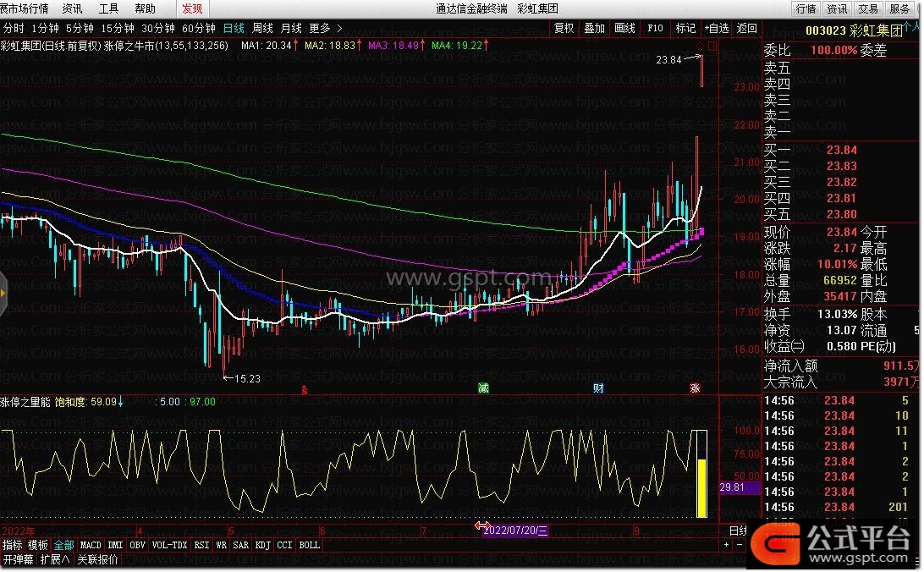Switch to the 60分钟 period
Viewport: 924px width, 572px height.
pos(199,28)
